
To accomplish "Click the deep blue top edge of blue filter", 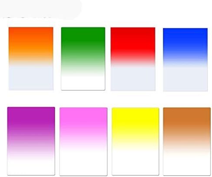I will 185,29.
